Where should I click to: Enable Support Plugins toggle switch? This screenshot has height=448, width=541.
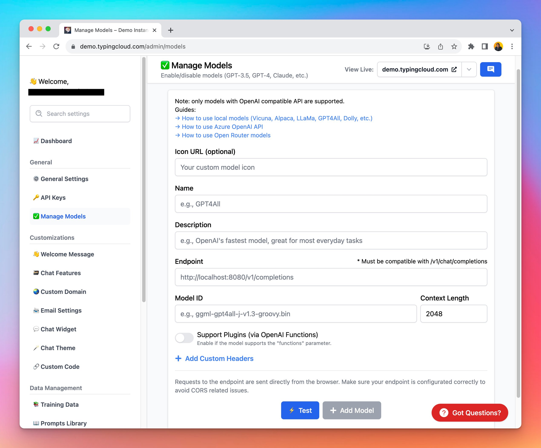pos(184,338)
